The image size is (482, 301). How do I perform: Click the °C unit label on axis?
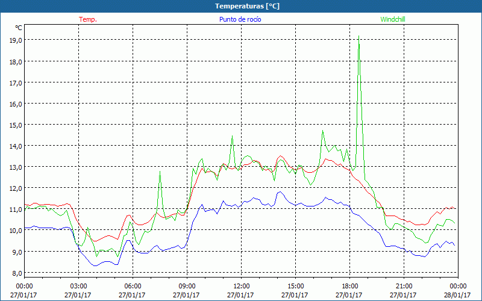point(19,28)
